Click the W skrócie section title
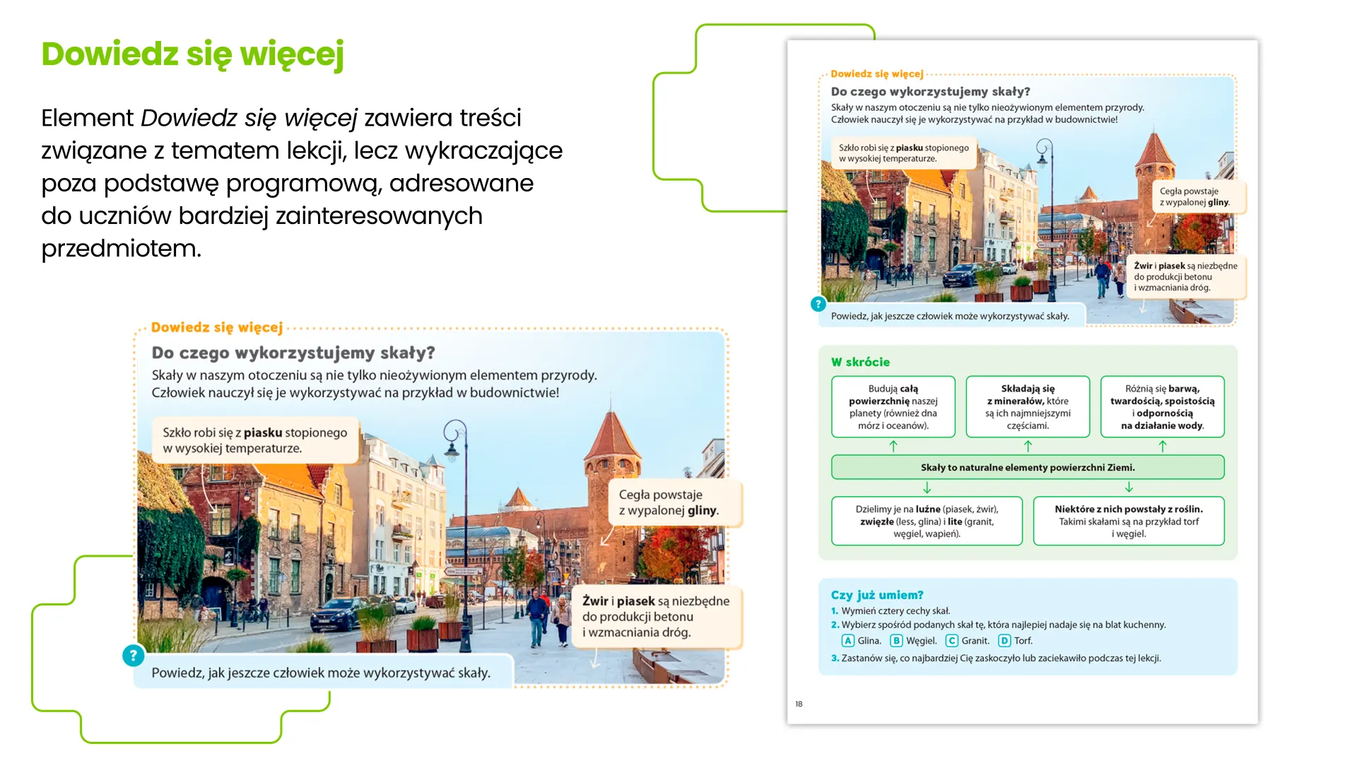 click(860, 362)
